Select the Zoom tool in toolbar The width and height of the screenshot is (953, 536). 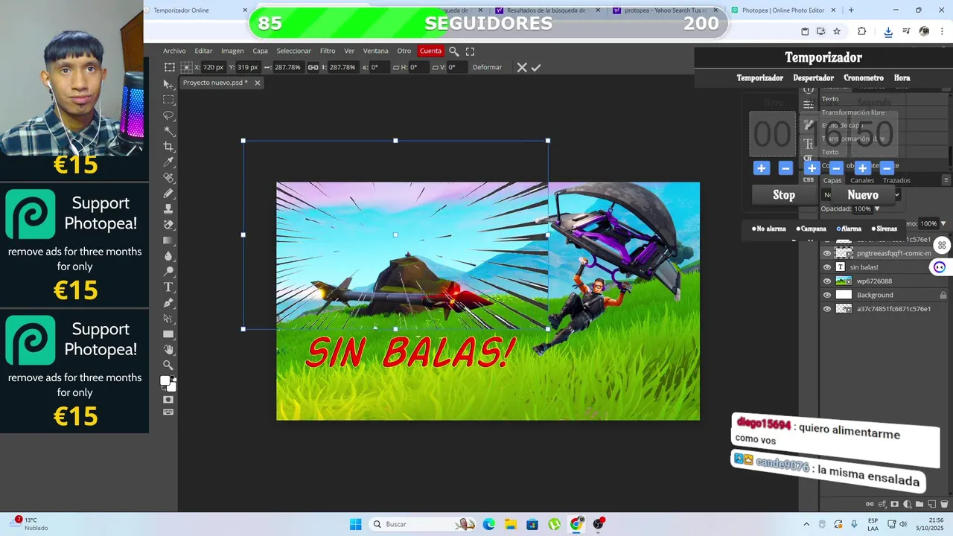pos(168,366)
